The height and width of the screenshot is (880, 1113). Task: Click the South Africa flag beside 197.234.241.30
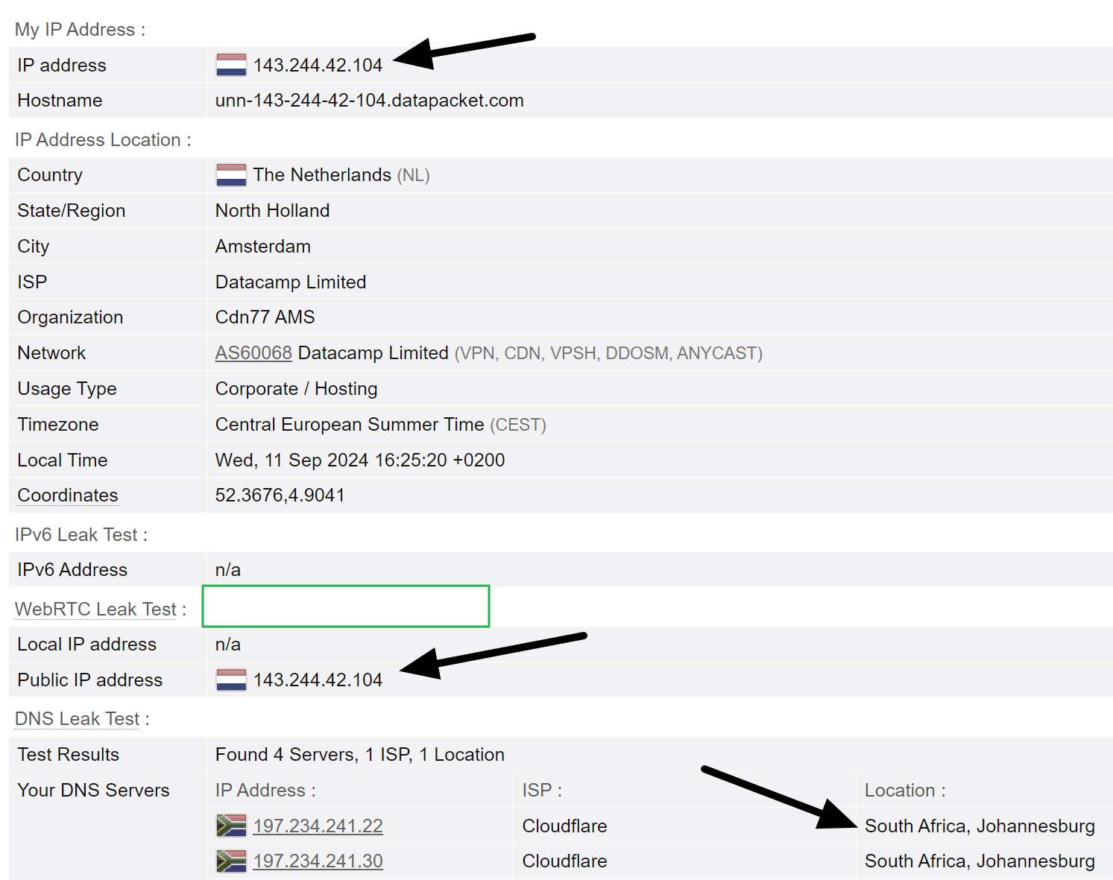pos(230,861)
